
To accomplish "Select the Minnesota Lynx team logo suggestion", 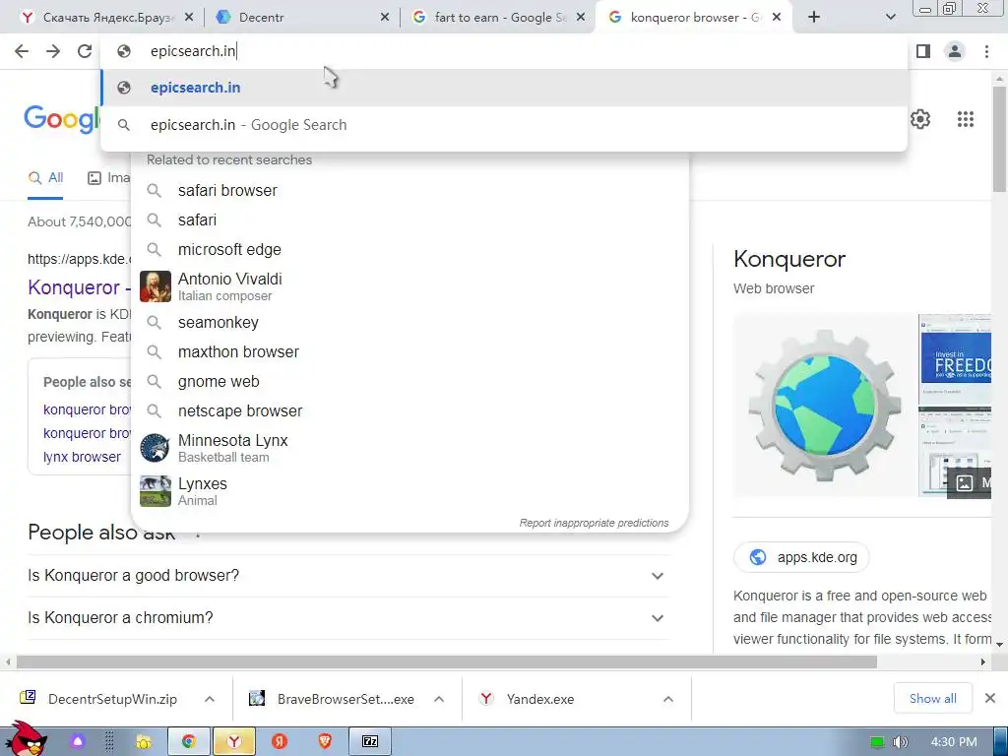I will pyautogui.click(x=156, y=448).
